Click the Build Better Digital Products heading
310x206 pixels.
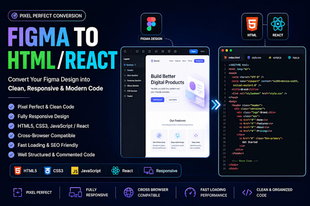click(167, 79)
